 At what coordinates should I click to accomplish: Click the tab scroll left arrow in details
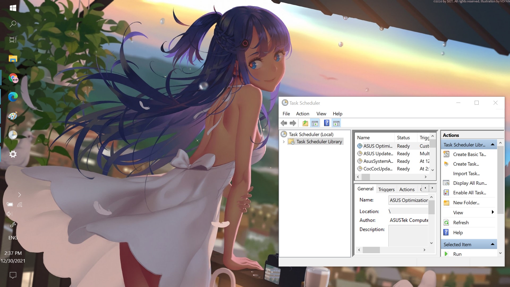pos(425,188)
